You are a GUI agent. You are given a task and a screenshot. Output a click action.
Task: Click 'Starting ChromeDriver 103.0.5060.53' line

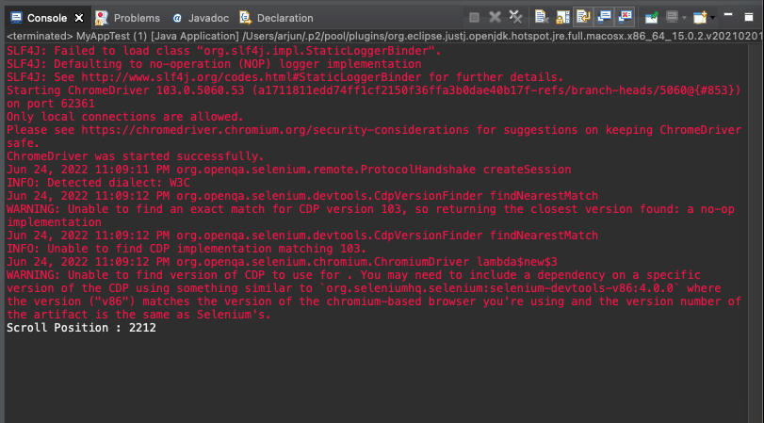click(374, 90)
